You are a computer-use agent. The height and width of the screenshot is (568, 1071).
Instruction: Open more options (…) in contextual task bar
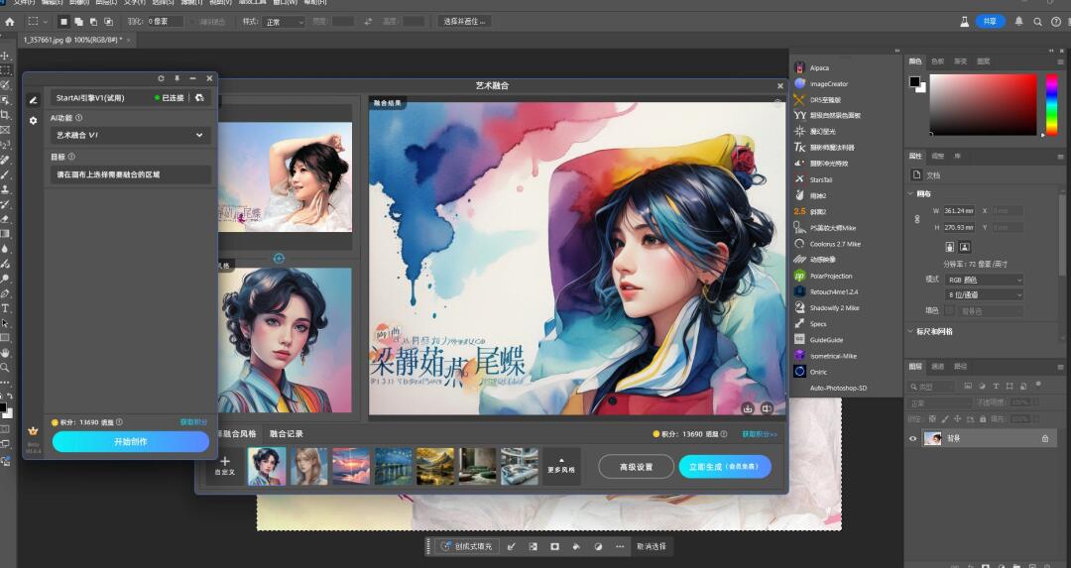(x=620, y=546)
